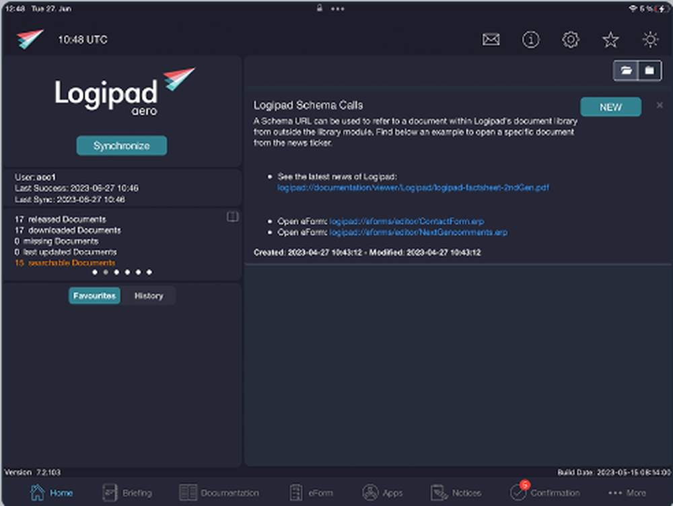Open ContactForm.erp eForm link

point(406,221)
